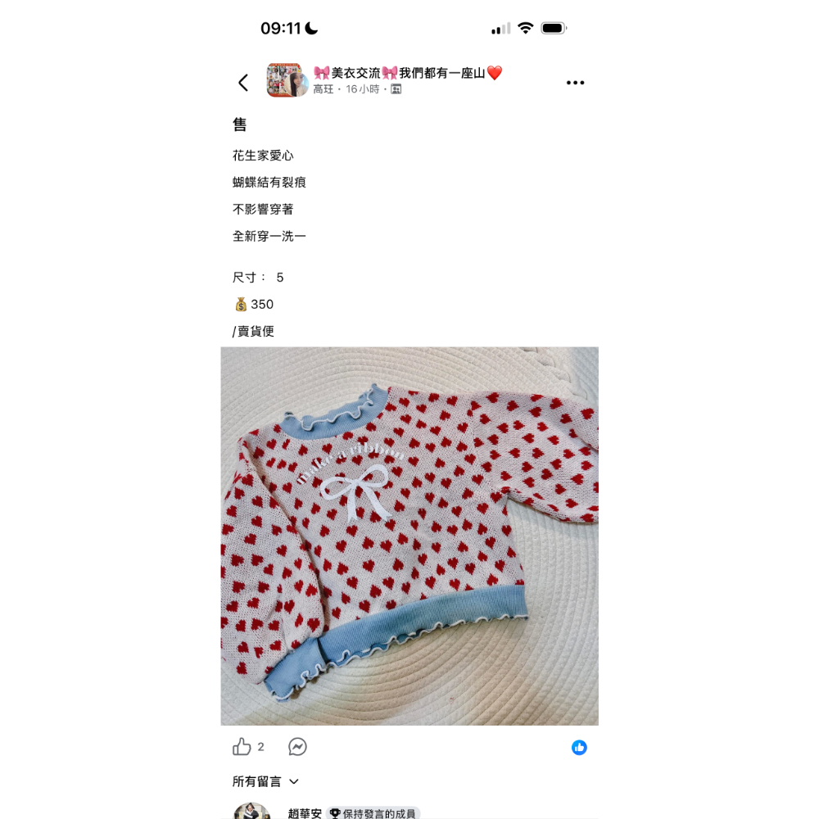Tap the like count number 2
The width and height of the screenshot is (819, 819).
click(x=260, y=747)
